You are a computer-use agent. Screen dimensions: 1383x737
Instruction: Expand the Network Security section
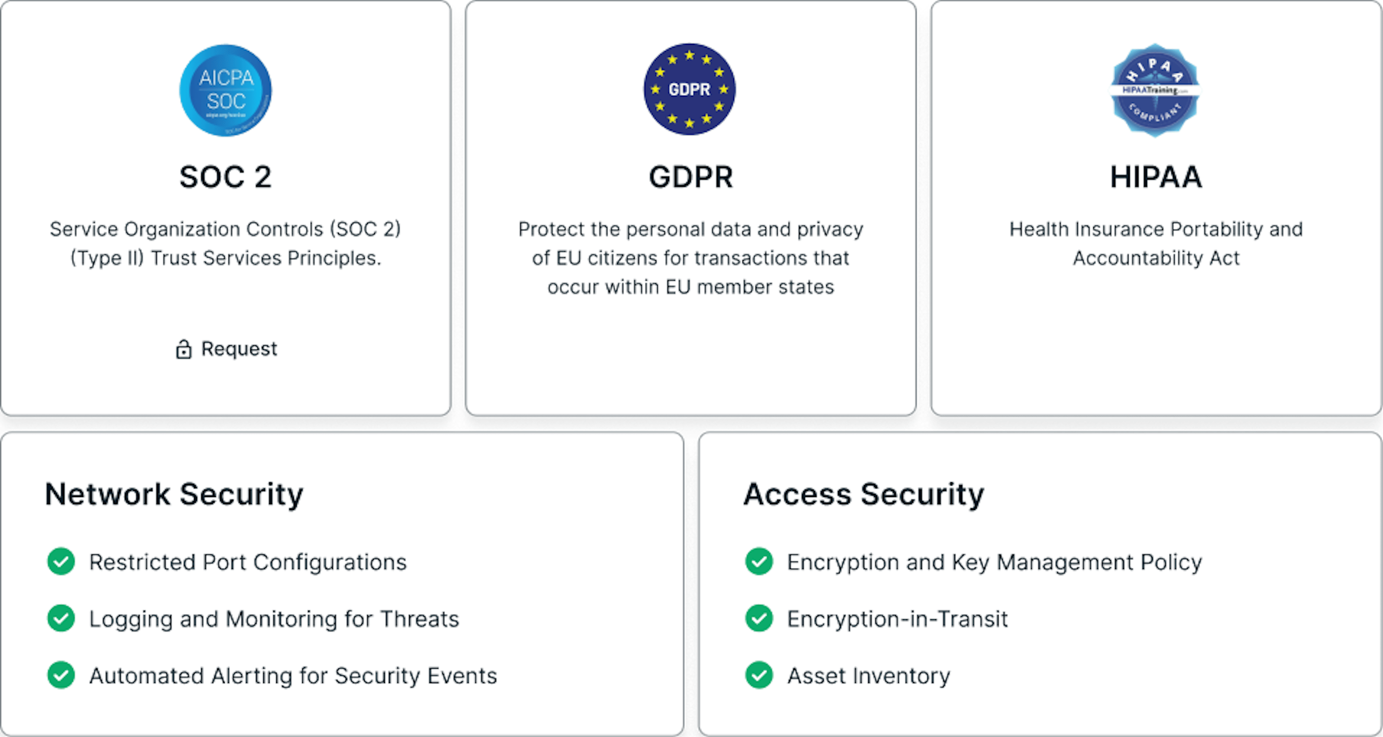pos(174,493)
